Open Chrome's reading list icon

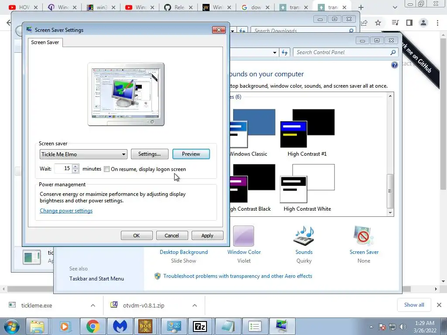point(395,23)
